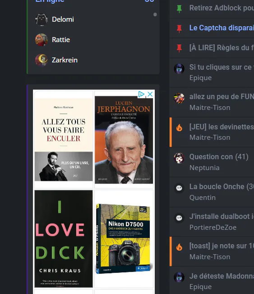
Task: Open '[À LIRE] Règles du f' topic
Action: (x=222, y=47)
